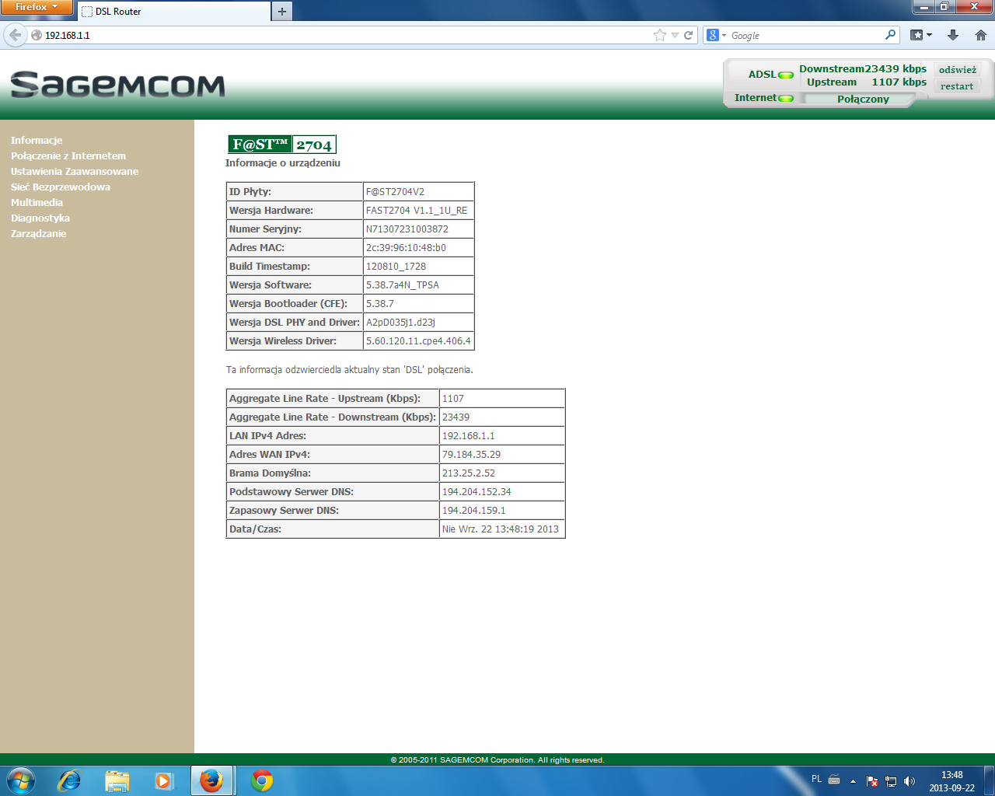Open Windows Media Player from taskbar
Image resolution: width=995 pixels, height=796 pixels.
pyautogui.click(x=164, y=780)
